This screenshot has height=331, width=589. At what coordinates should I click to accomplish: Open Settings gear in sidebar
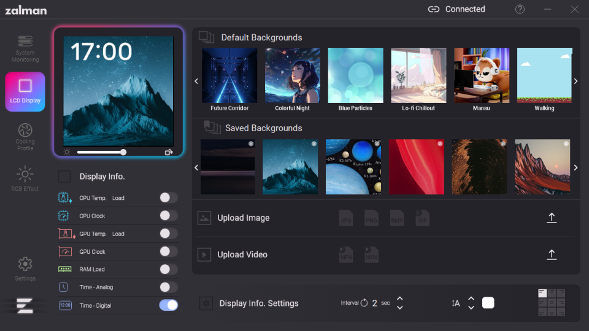(25, 268)
